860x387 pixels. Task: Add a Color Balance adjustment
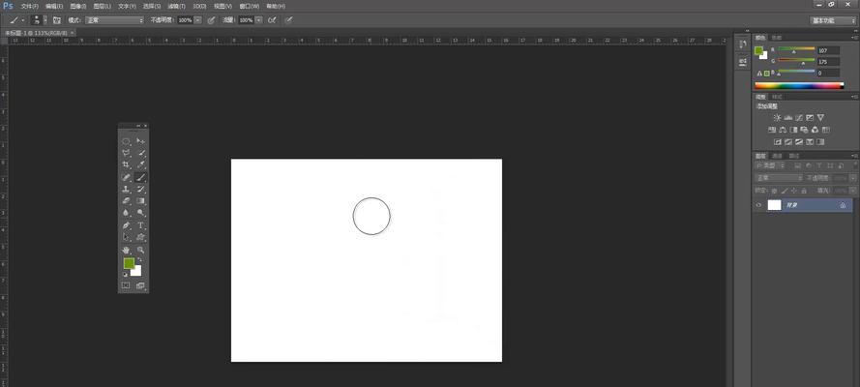783,130
